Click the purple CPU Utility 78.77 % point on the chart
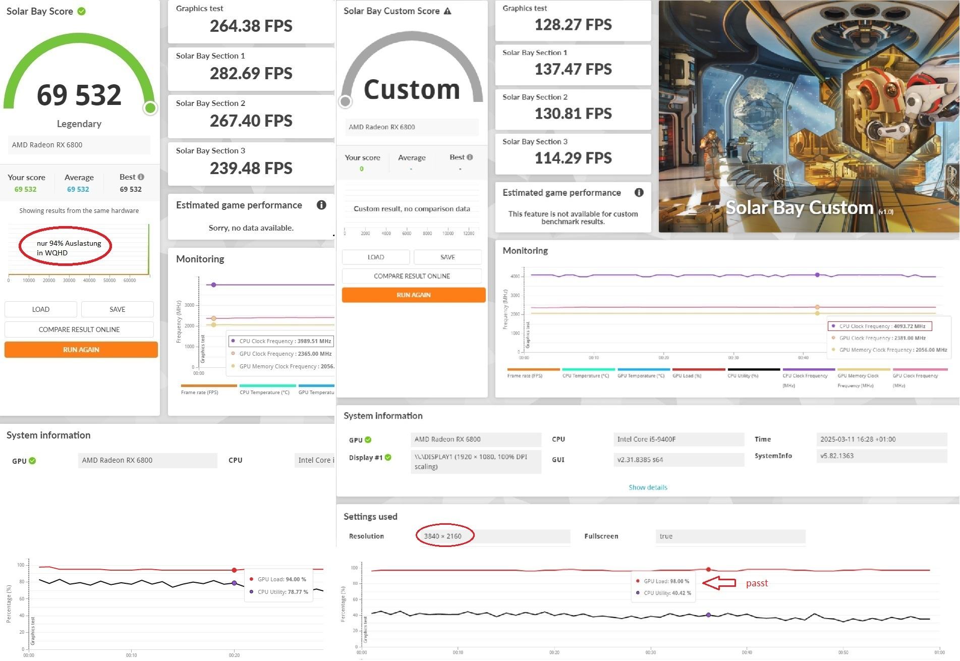The image size is (960, 661). (234, 583)
